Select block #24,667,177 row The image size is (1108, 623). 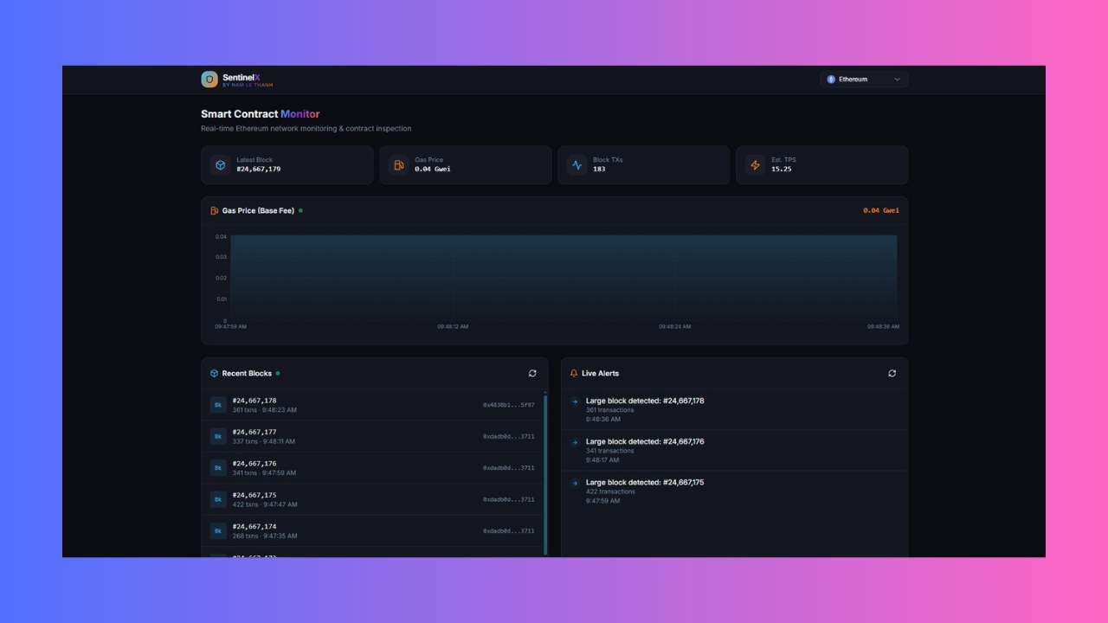pos(372,436)
